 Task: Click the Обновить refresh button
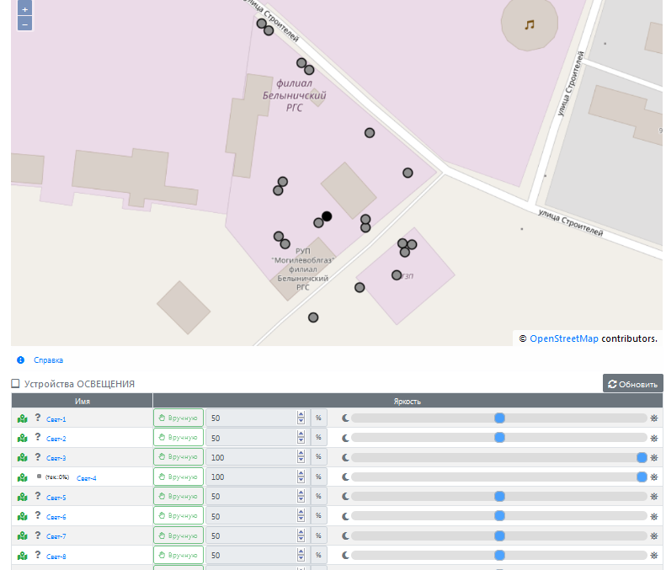pyautogui.click(x=632, y=384)
